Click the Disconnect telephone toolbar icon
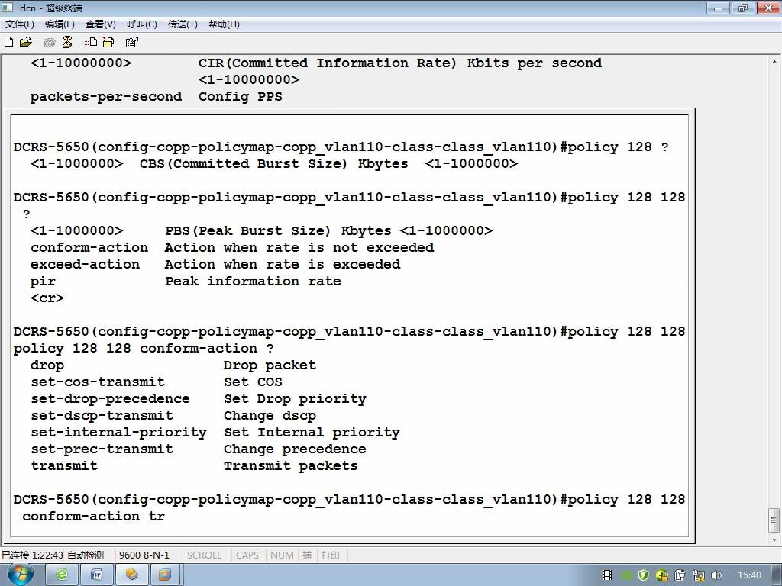 click(67, 42)
